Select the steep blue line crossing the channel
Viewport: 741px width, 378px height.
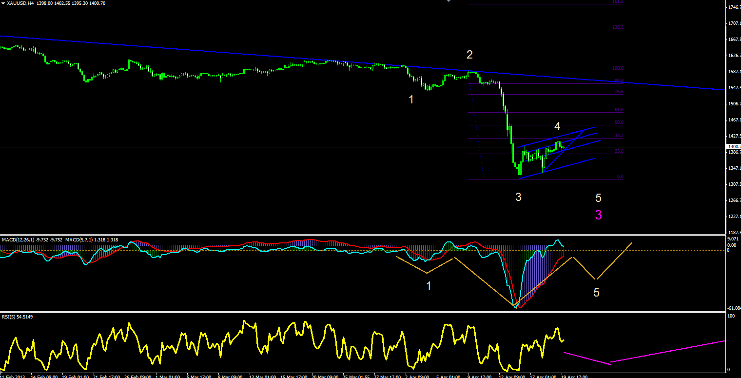564,150
